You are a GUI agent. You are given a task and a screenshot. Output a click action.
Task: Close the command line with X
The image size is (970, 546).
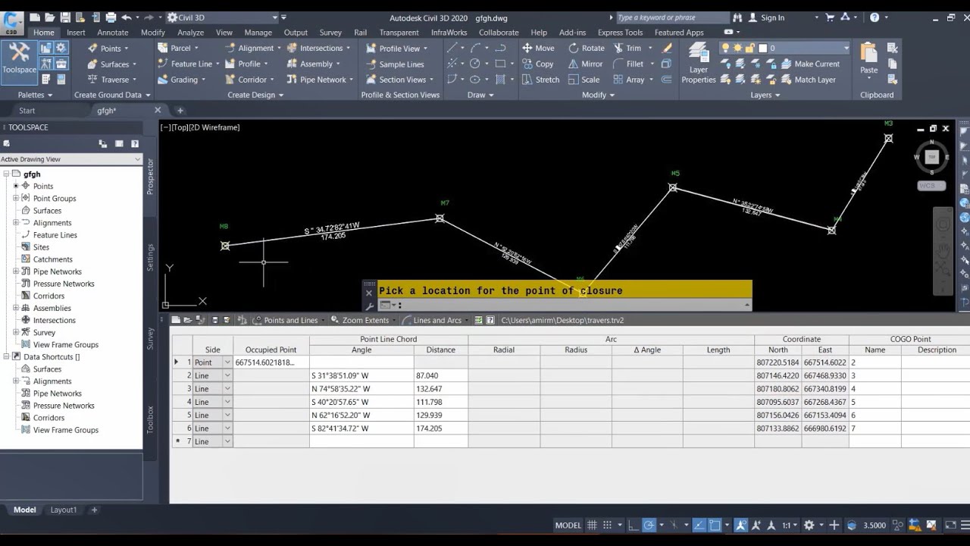[x=369, y=293]
